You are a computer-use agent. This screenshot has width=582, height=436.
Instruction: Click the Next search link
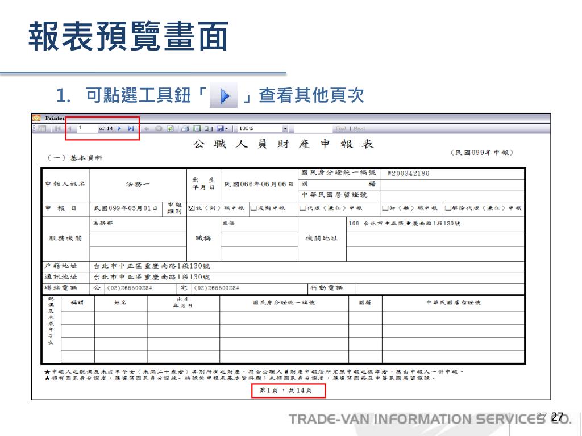click(359, 128)
